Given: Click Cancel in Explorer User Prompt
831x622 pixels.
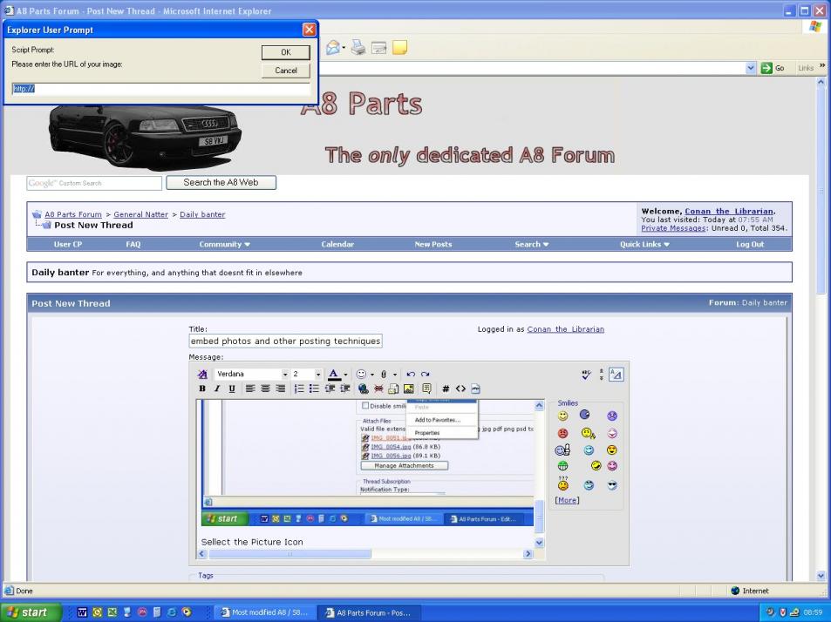Looking at the screenshot, I should pyautogui.click(x=286, y=71).
